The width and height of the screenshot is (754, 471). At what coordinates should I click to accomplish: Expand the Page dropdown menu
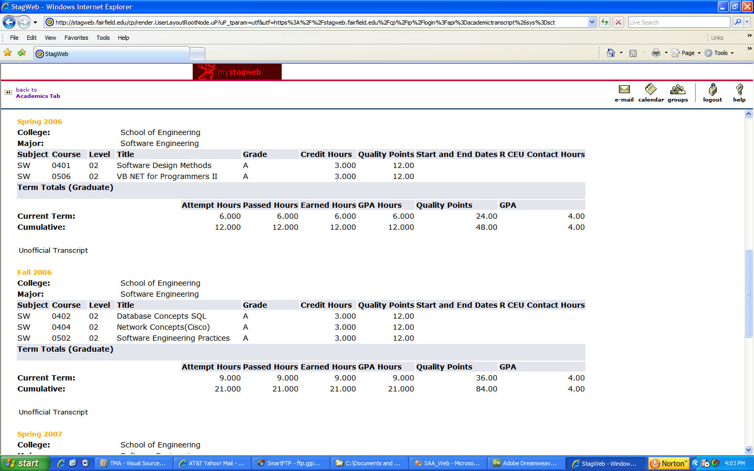[x=688, y=53]
